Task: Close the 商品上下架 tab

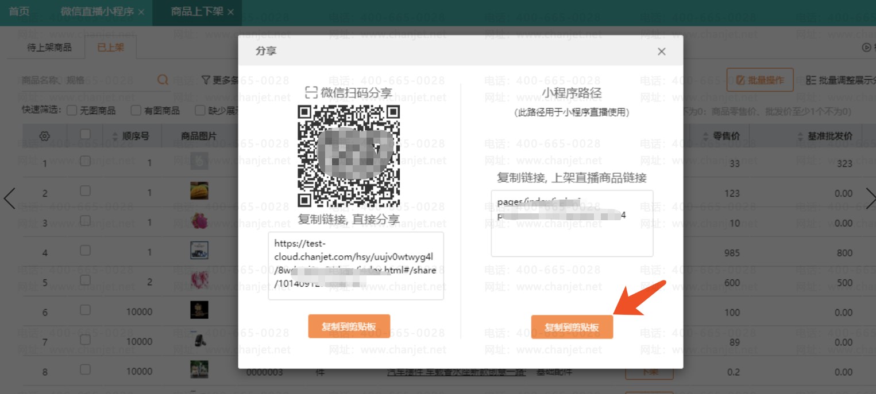Action: (x=230, y=11)
